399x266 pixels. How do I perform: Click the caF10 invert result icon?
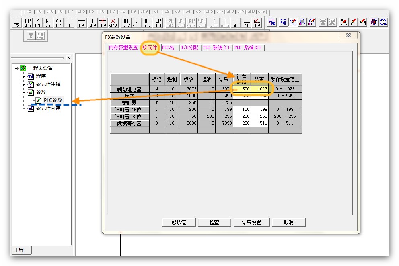235,22
